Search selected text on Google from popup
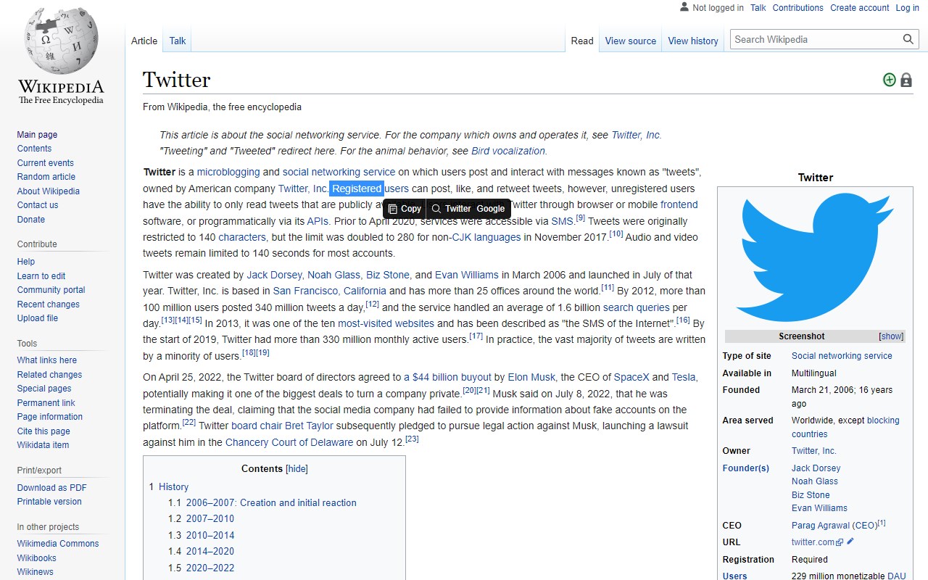 click(491, 209)
